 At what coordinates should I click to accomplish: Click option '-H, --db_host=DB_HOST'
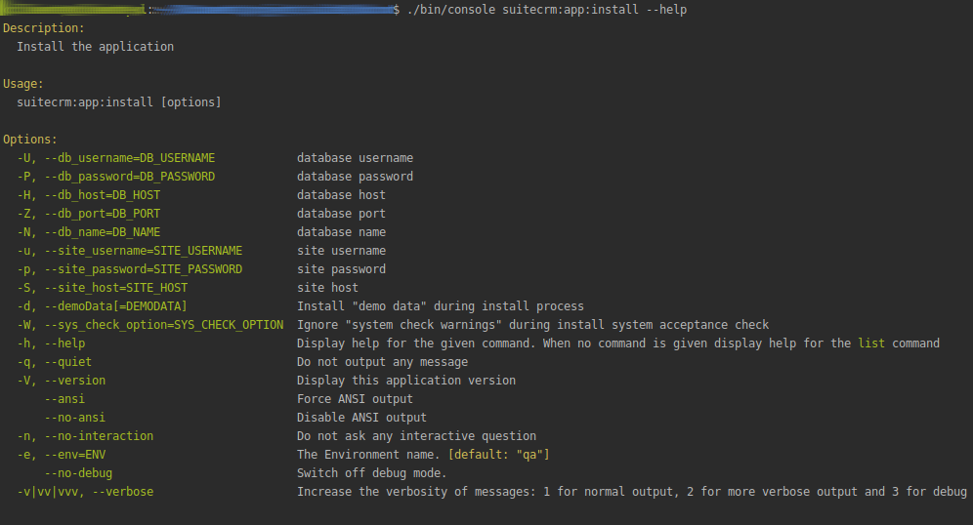click(89, 195)
